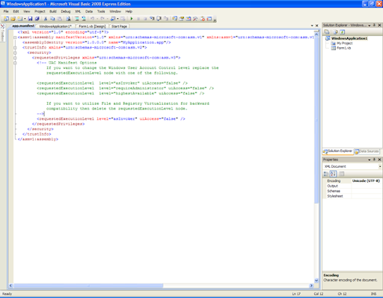
Task: Open the File menu
Action: tap(6, 11)
